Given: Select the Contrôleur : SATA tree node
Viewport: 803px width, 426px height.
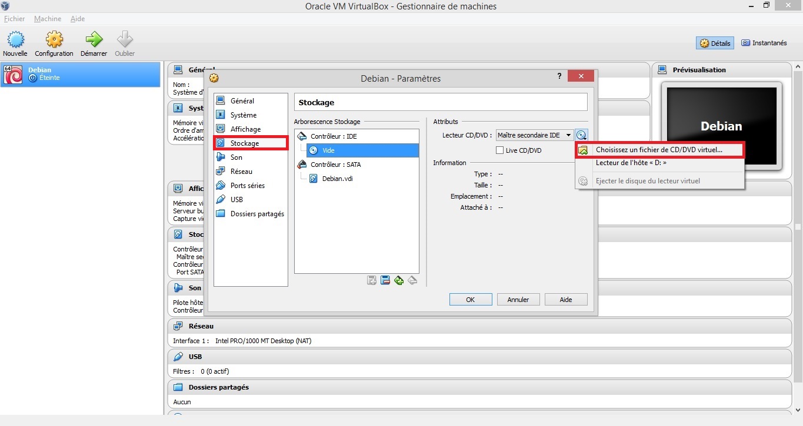Looking at the screenshot, I should [336, 165].
